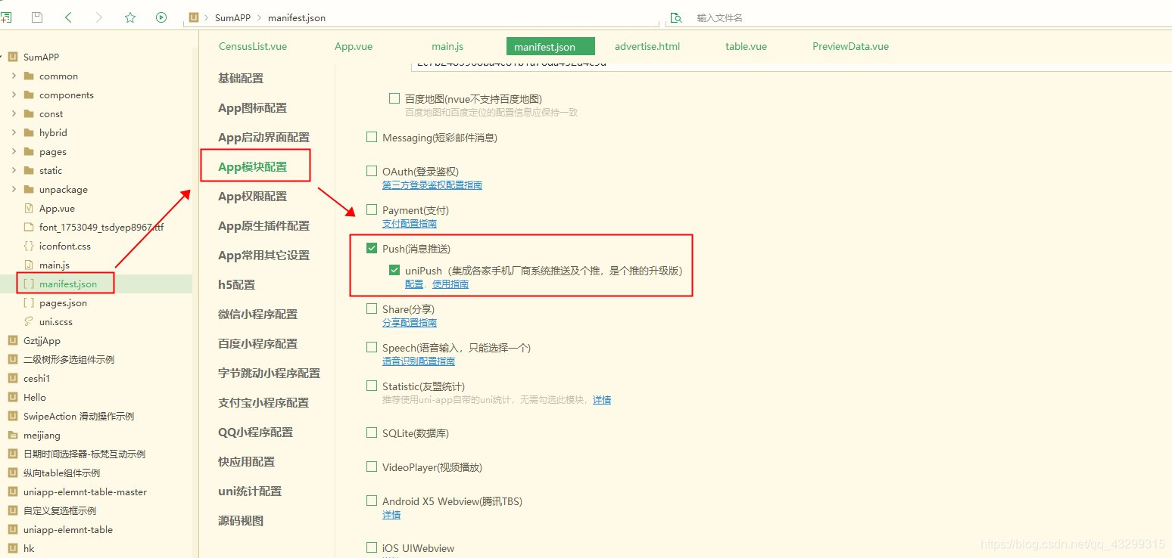Image resolution: width=1172 pixels, height=558 pixels.
Task: Click the save file toolbar icon
Action: [37, 17]
